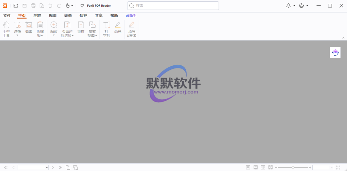Screen dimensions: 347x171
Task: Open the AI assistant robot floating icon
Action: (x=335, y=52)
